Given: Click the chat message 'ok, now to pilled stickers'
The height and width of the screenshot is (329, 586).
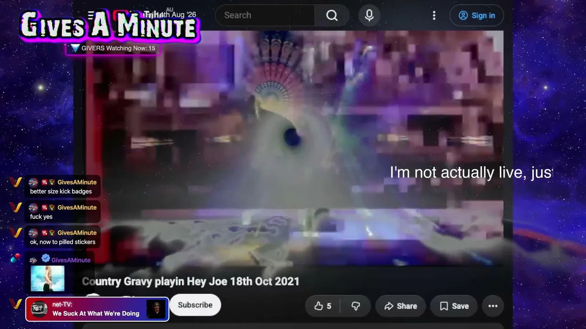Looking at the screenshot, I should [x=63, y=242].
